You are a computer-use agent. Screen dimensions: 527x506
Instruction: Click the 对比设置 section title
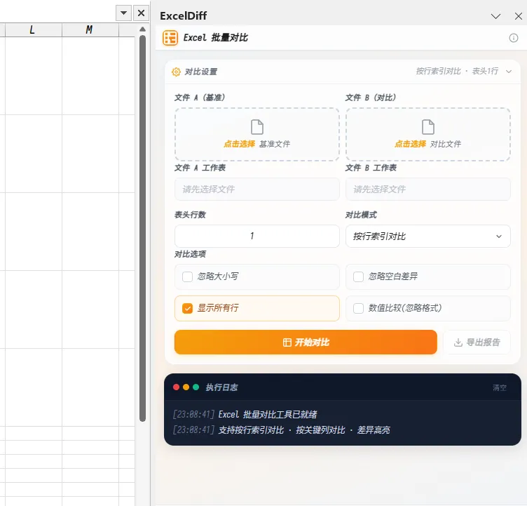pyautogui.click(x=200, y=72)
